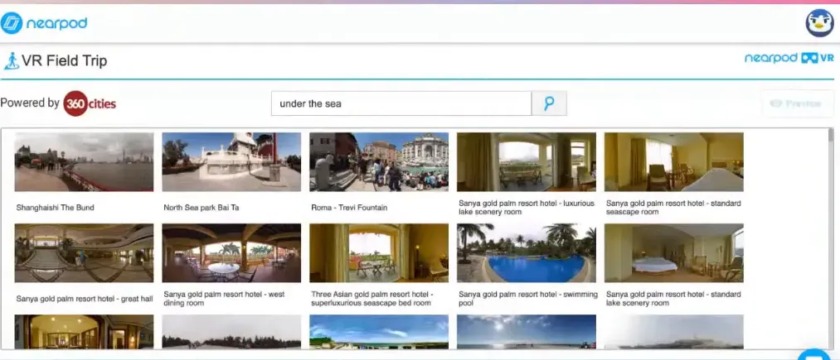Open the blue chat bubble icon

click(x=813, y=355)
